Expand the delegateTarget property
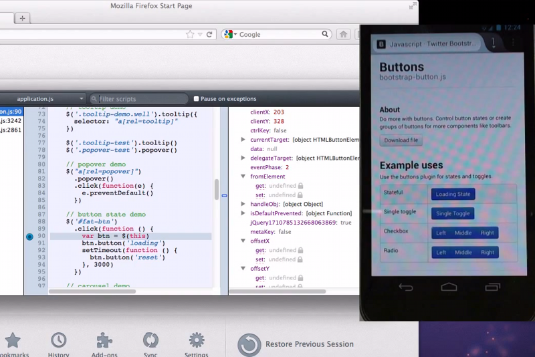The image size is (535, 357). tap(243, 158)
